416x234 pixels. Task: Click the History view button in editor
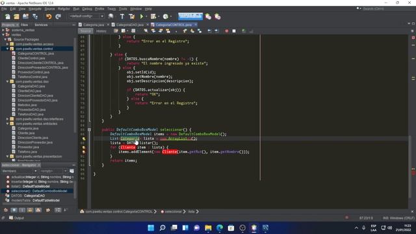101,31
